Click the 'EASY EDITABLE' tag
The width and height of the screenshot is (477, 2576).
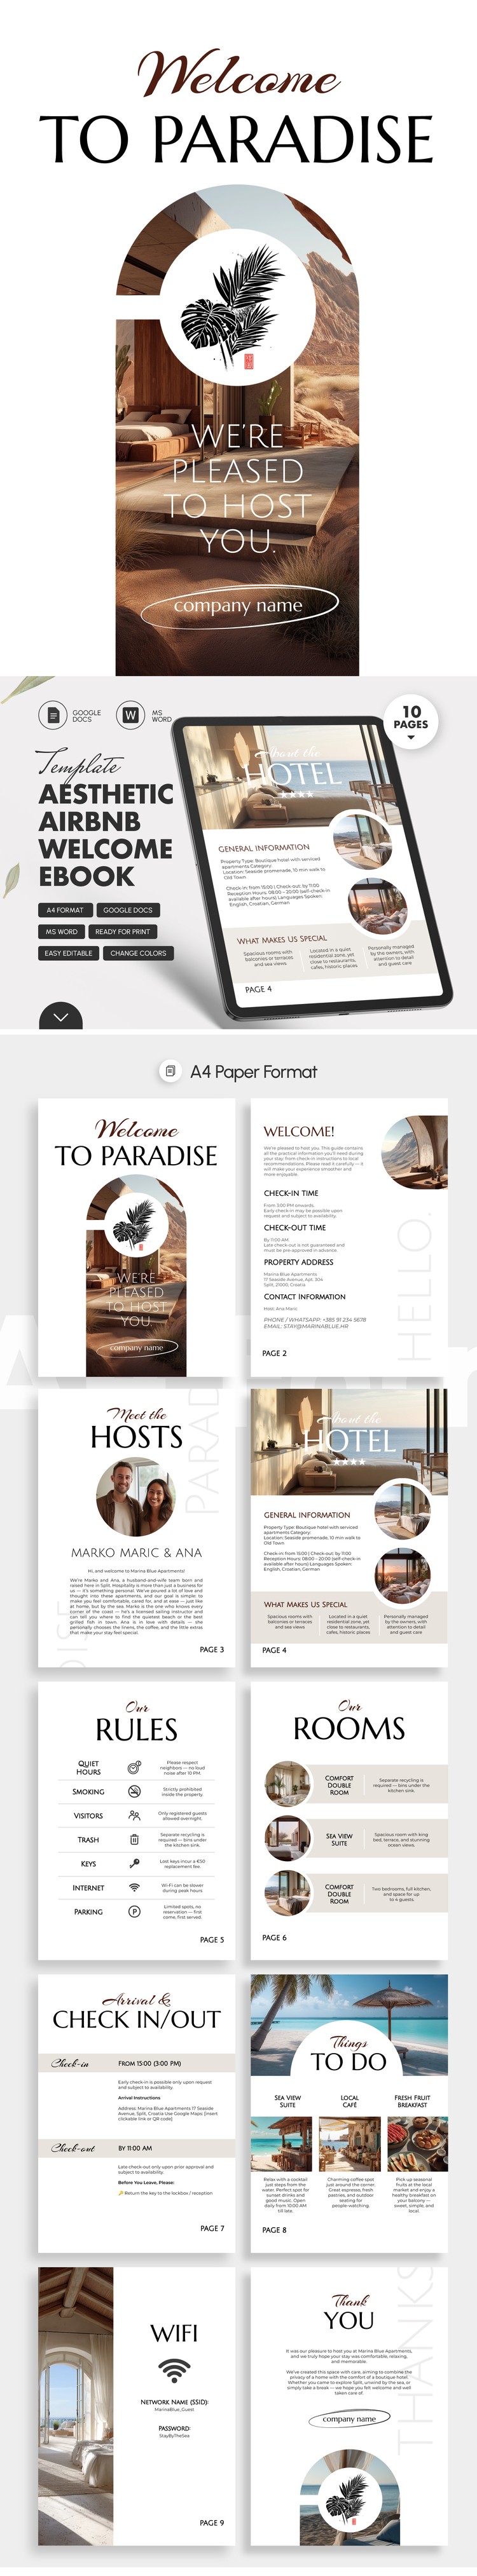tap(68, 953)
